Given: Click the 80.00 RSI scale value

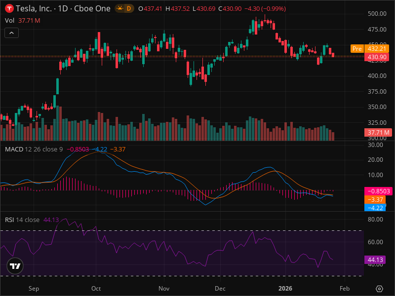Looking at the screenshot, I should tap(375, 220).
